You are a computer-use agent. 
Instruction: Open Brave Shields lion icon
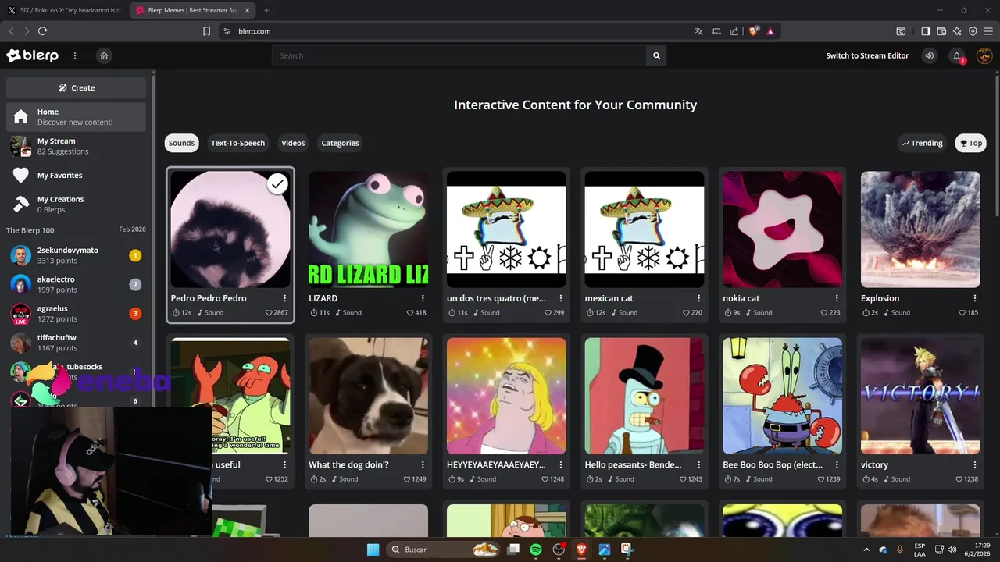754,31
